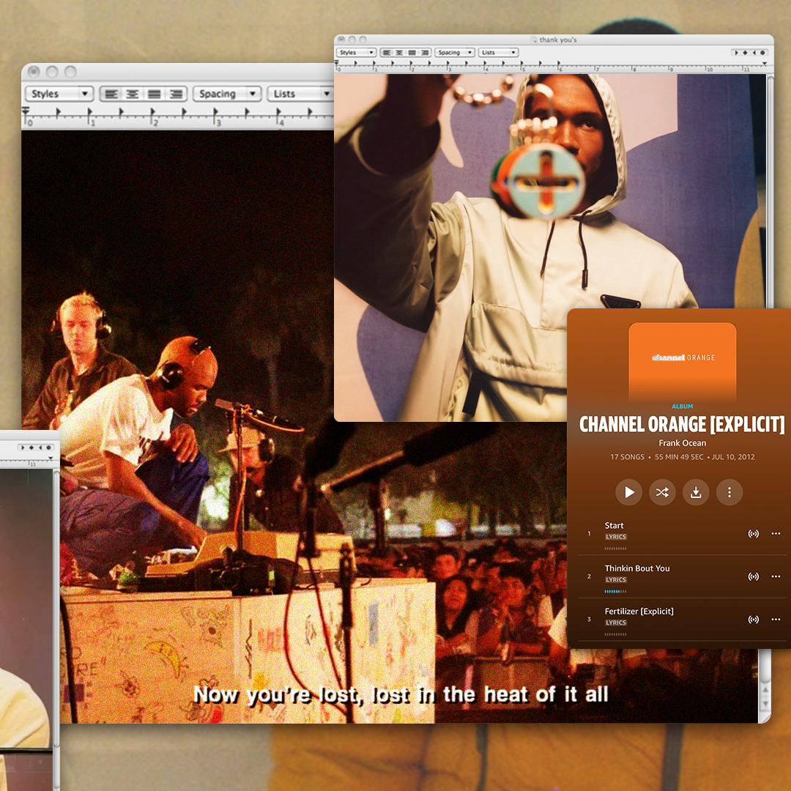791x791 pixels.
Task: Download the Channel Orange album
Action: [x=696, y=492]
